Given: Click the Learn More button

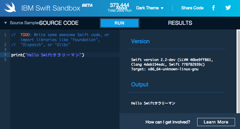Looking at the screenshot, I should pyautogui.click(x=216, y=122).
